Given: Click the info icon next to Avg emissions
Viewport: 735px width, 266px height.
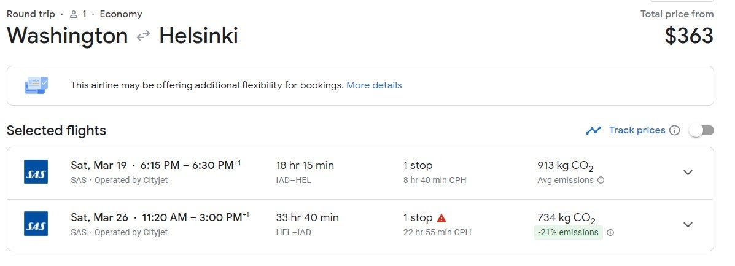Looking at the screenshot, I should [601, 181].
